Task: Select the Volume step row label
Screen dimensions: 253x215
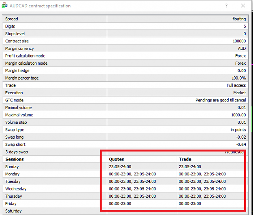Action: coord(16,122)
